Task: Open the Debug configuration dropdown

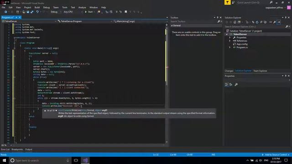Action: point(56,12)
